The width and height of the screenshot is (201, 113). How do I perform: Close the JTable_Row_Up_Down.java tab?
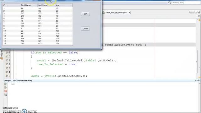(129, 13)
